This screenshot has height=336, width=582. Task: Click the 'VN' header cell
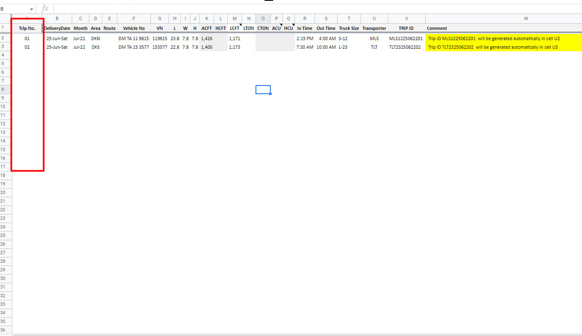(160, 28)
